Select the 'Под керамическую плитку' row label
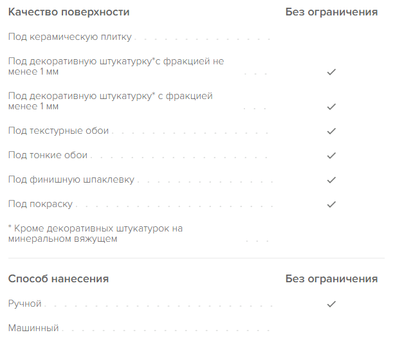395x344 pixels. [x=69, y=37]
